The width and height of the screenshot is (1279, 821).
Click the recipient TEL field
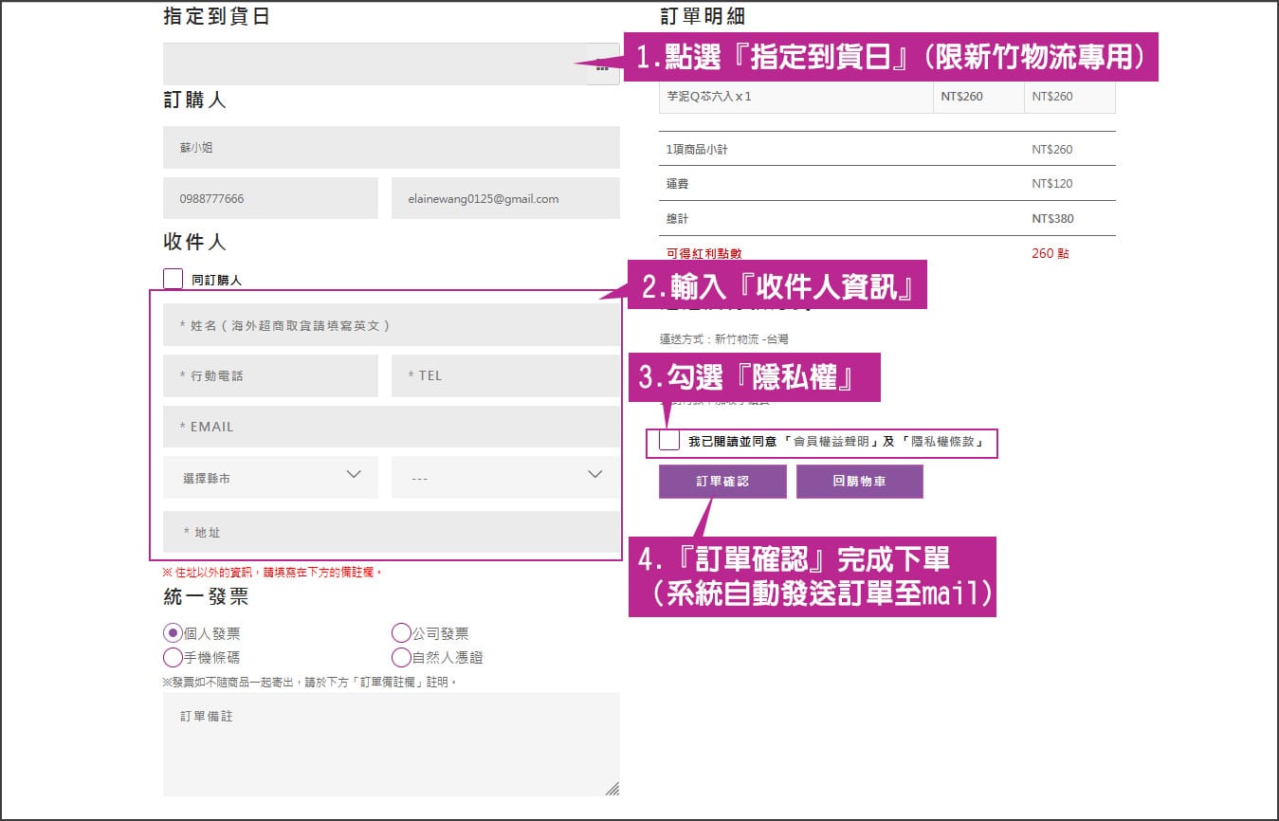[x=505, y=375]
